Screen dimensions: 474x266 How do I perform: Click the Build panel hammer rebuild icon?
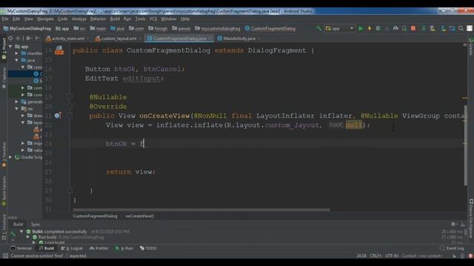(13, 233)
